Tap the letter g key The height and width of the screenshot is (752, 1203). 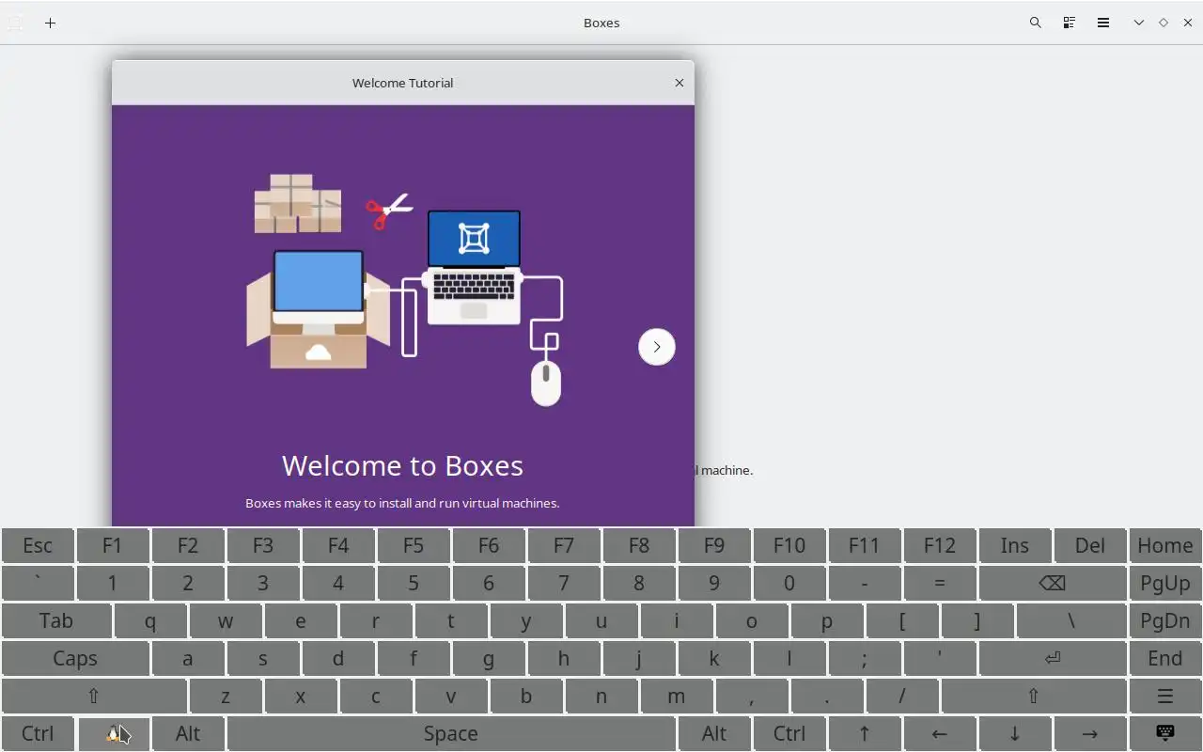[x=489, y=658]
